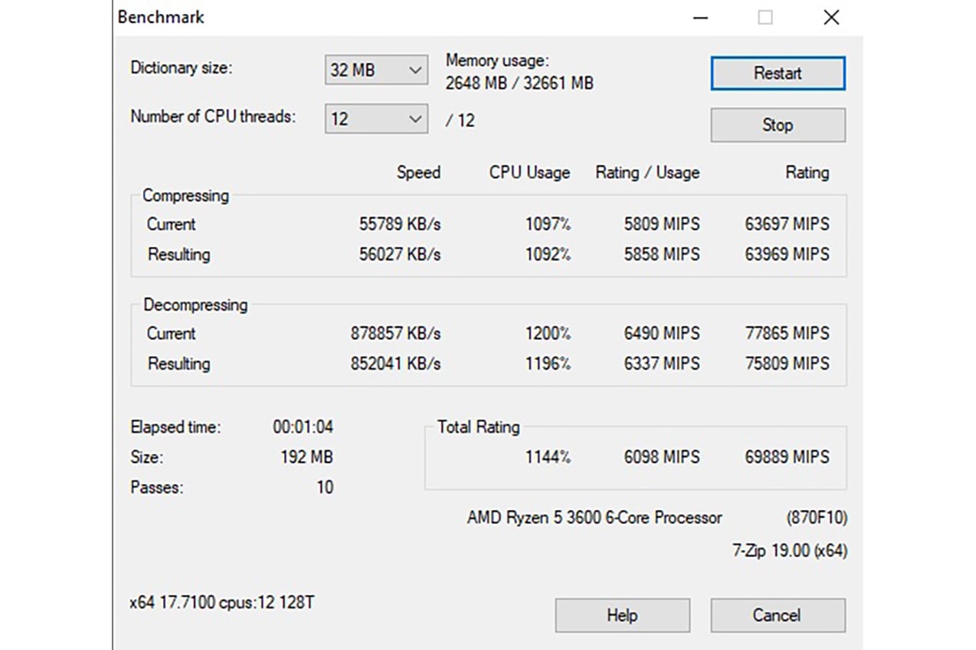Screen dimensions: 976x650
Task: Close the Benchmark window
Action: 831,18
